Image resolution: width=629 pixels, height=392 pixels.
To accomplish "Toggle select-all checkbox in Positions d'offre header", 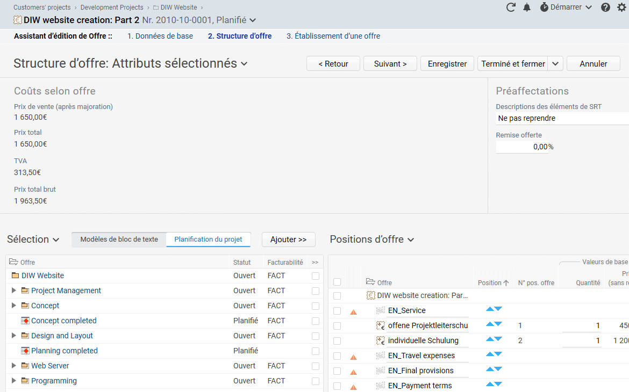I will 337,282.
